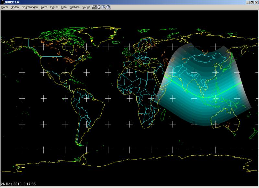Screen dimensions: 259x188
Task: Open the Hilfe menu
Action: click(64, 7)
